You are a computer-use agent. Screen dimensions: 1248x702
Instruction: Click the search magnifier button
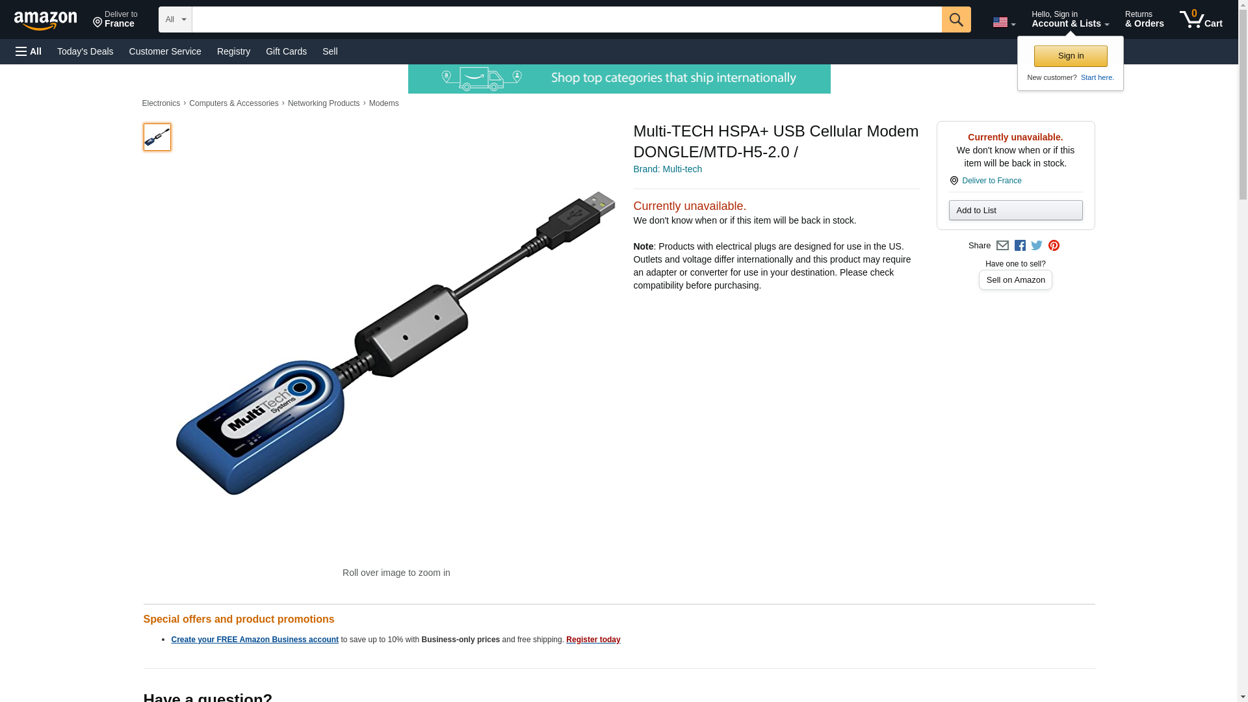coord(955,19)
